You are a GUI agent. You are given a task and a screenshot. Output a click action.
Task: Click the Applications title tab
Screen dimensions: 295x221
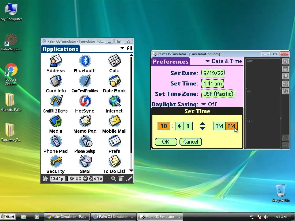(60, 49)
